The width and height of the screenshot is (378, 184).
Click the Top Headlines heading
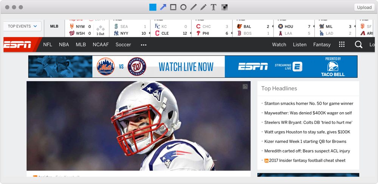(279, 88)
